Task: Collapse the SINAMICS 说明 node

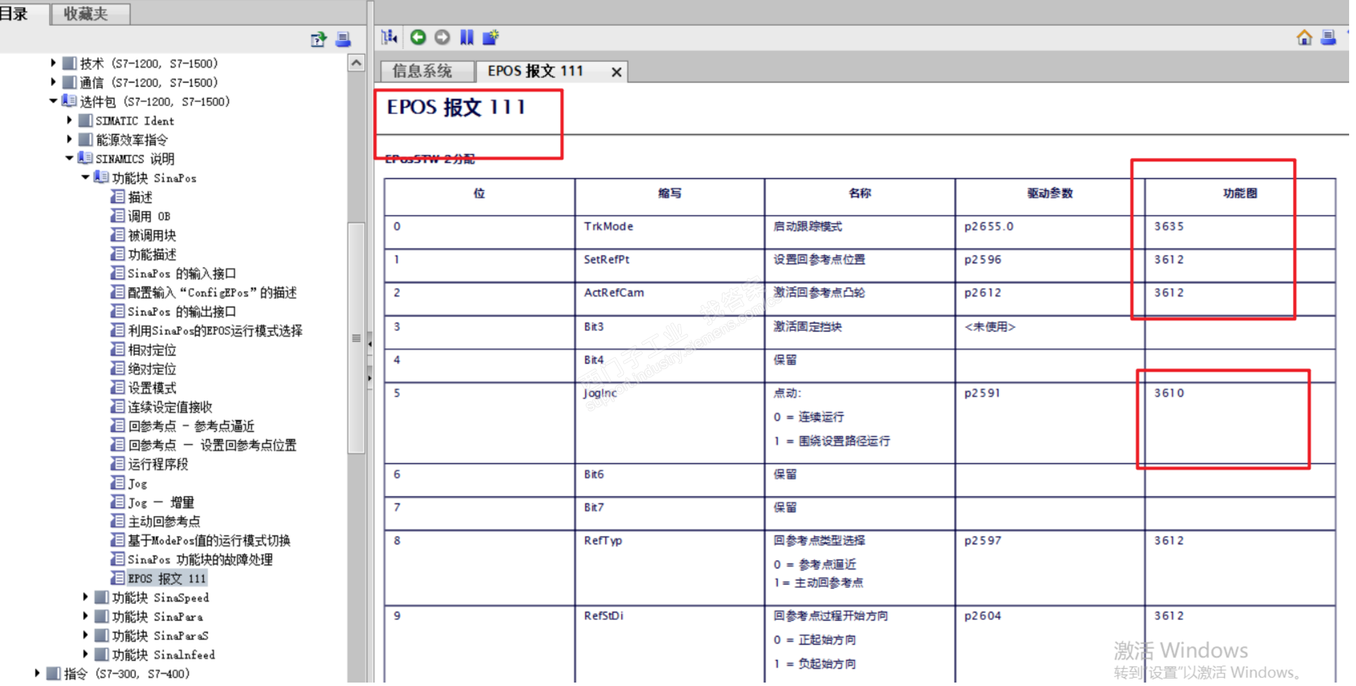Action: pos(69,158)
